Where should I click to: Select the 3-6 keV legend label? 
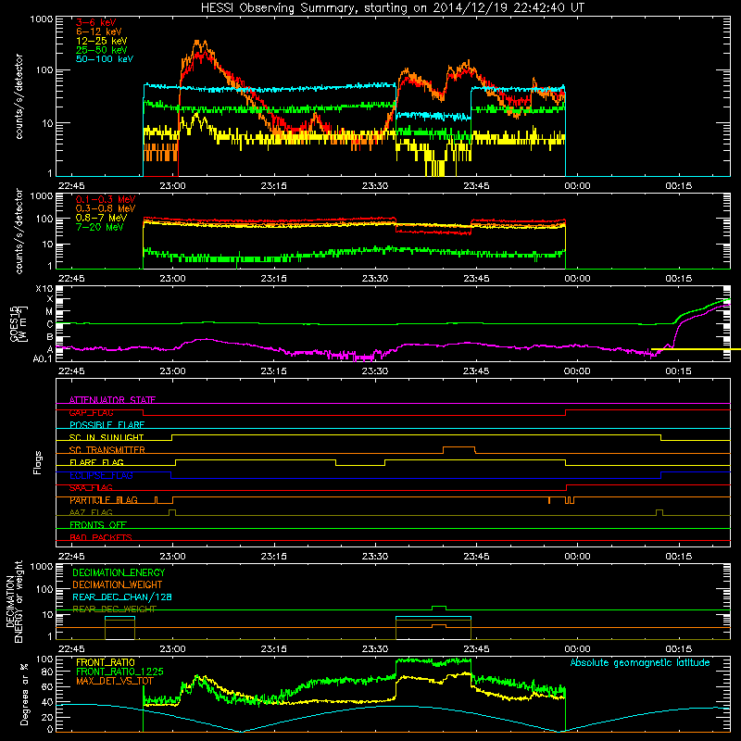pos(95,22)
